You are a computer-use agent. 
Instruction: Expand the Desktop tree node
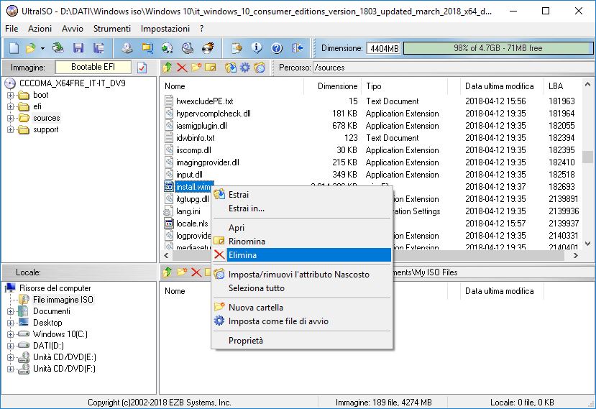click(x=10, y=323)
